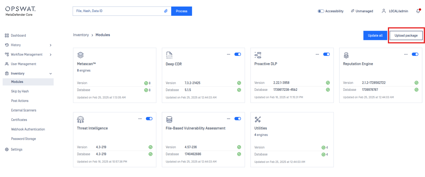Click Deep CDR version status check icon
The height and width of the screenshot is (177, 425).
click(239, 83)
